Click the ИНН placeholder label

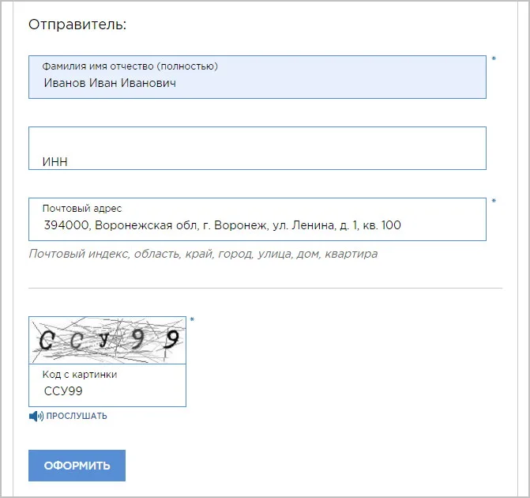pos(55,162)
